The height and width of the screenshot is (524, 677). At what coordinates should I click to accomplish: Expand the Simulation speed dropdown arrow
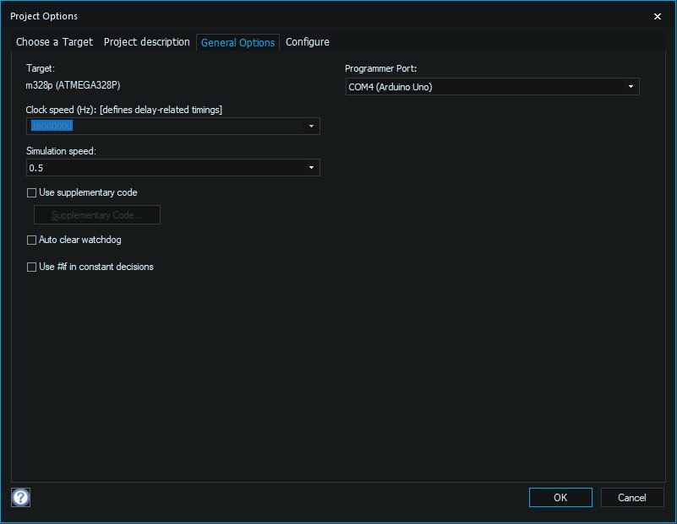pos(311,168)
